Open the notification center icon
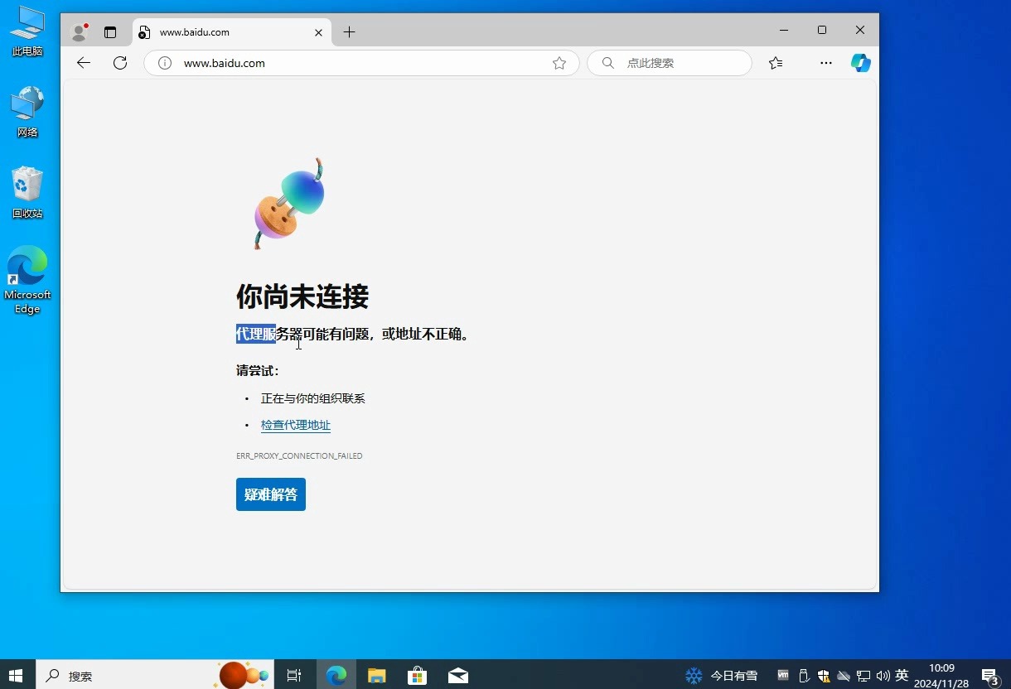Screen dimensions: 1011x689 pos(989,676)
